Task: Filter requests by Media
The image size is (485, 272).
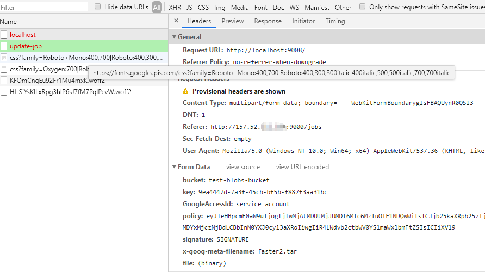Action: [240, 8]
